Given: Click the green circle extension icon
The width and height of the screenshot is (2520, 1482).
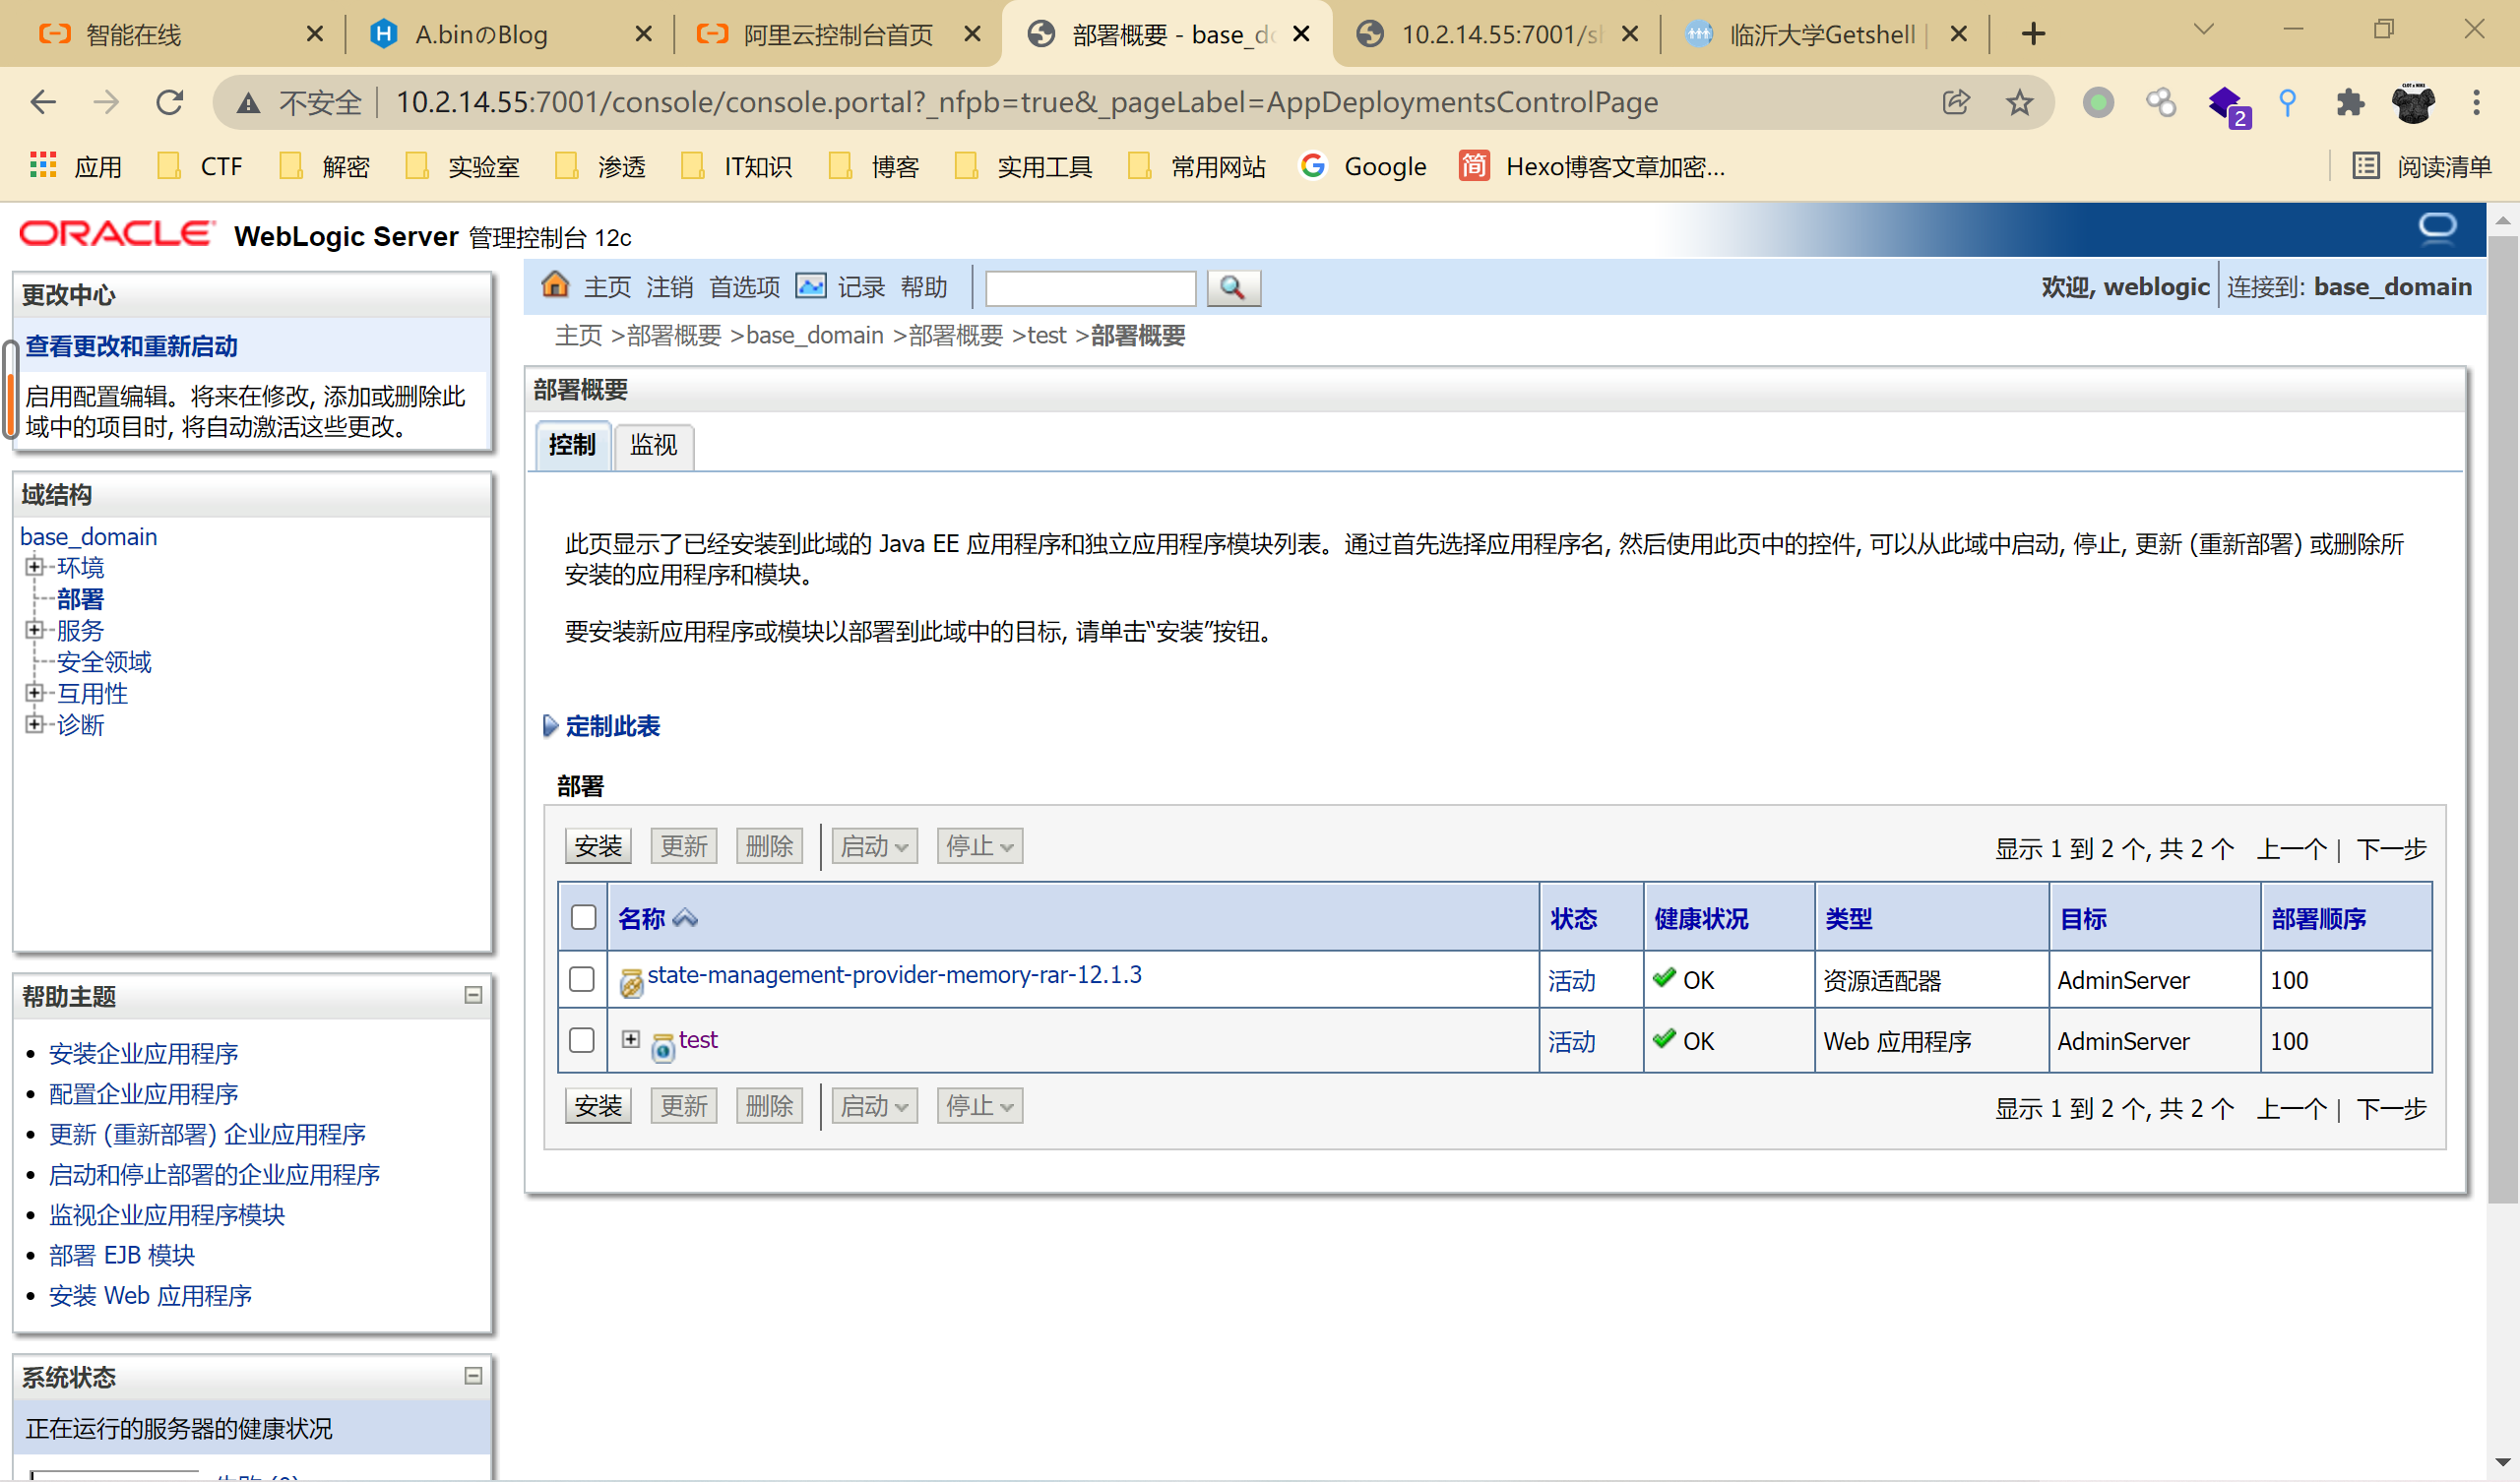Looking at the screenshot, I should point(2098,102).
